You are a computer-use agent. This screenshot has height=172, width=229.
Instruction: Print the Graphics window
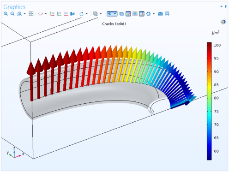(x=167, y=14)
